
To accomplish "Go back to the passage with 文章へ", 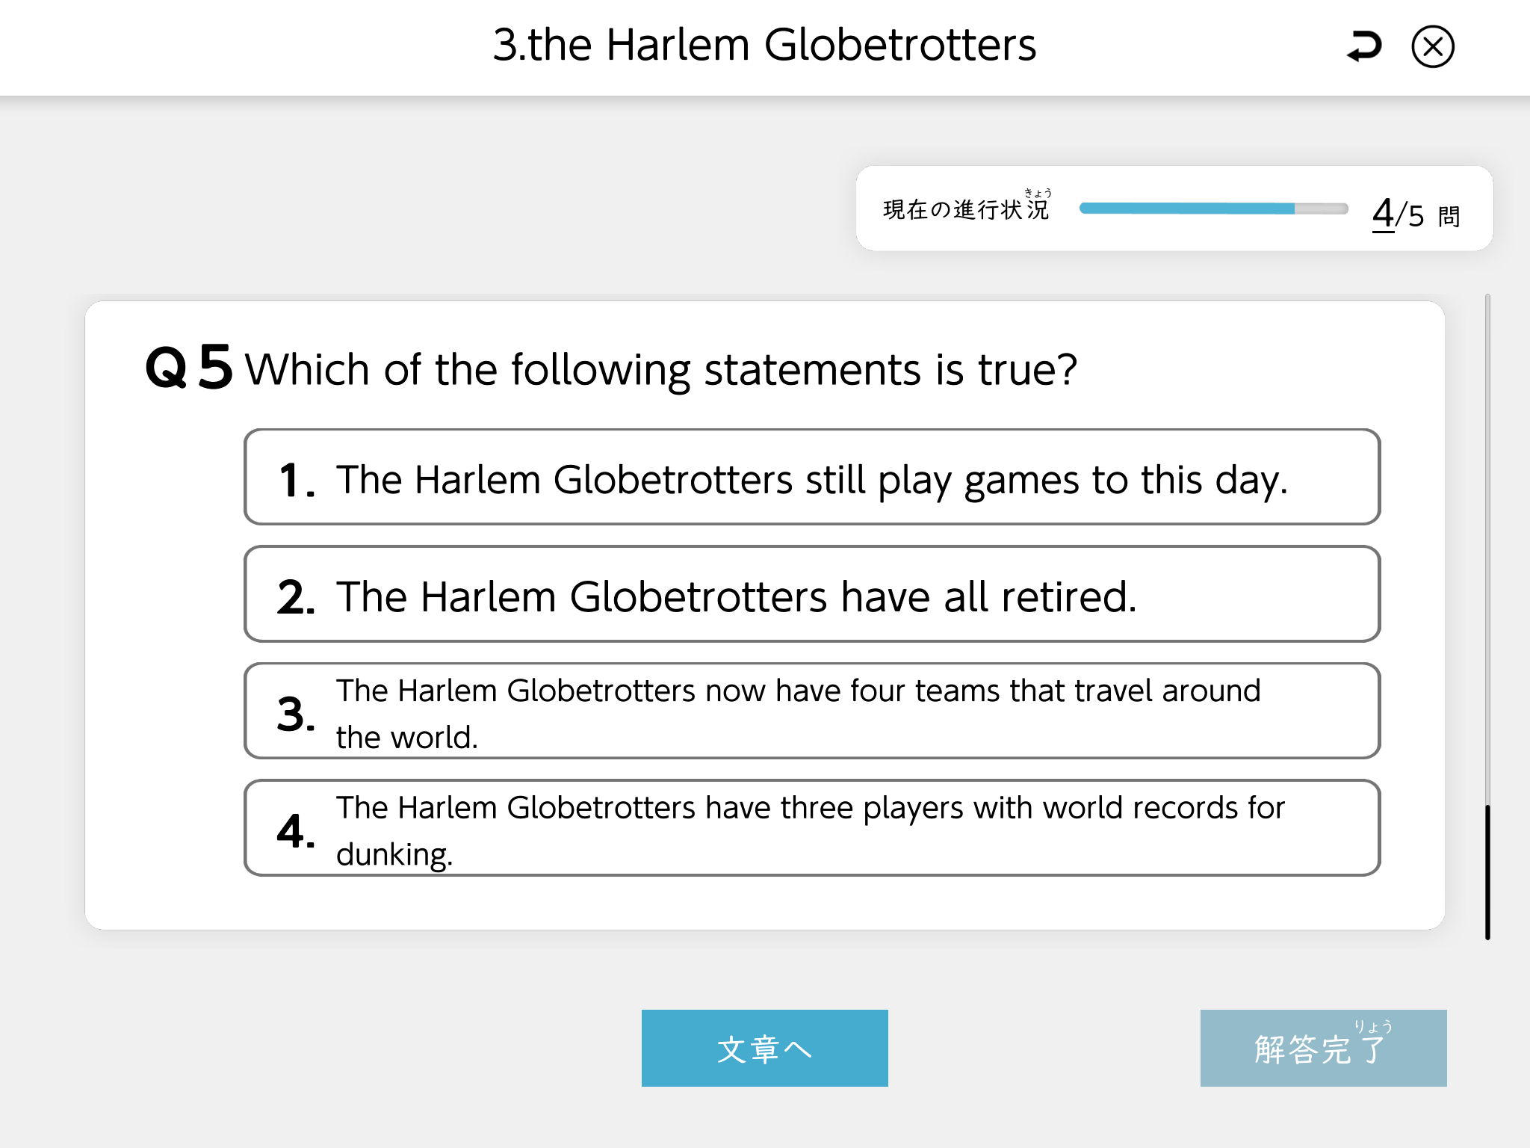I will point(764,1048).
